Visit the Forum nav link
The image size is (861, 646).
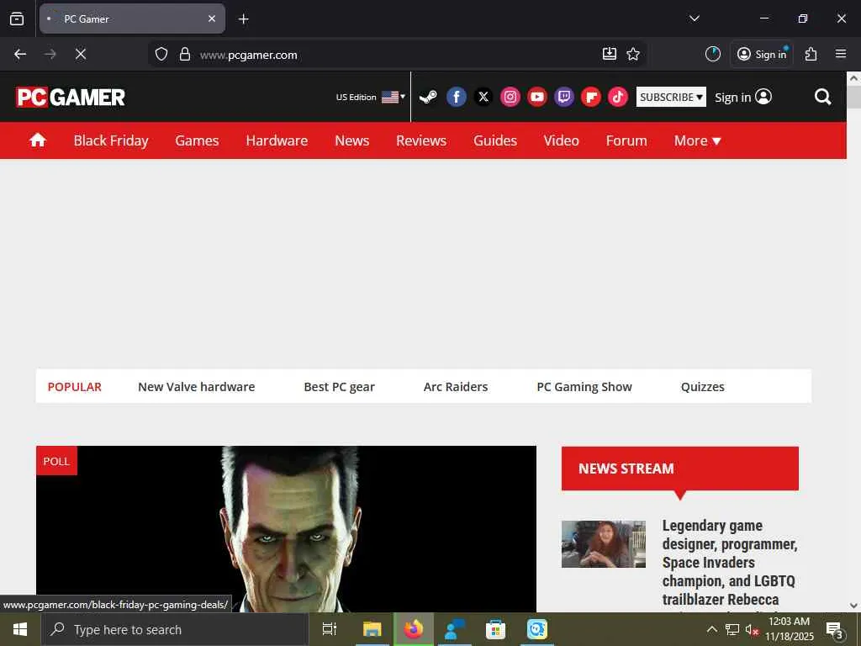(x=626, y=140)
